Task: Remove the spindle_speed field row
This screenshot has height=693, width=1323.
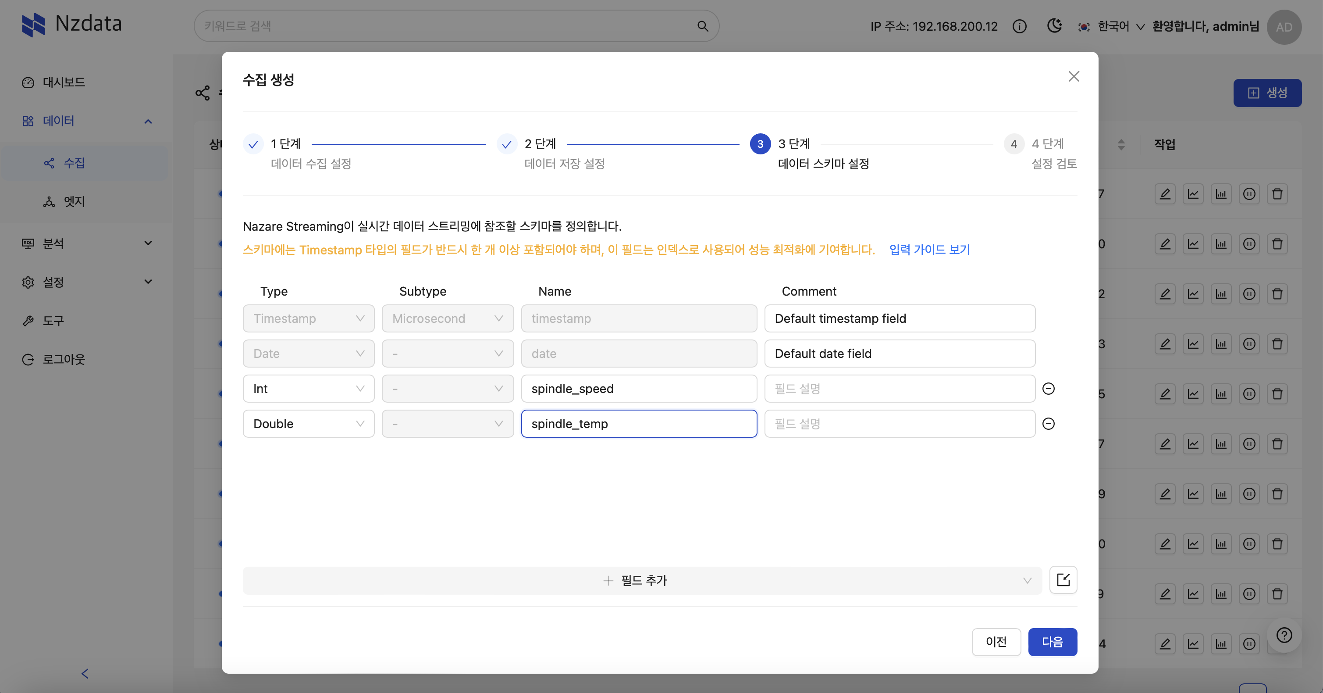Action: 1049,388
